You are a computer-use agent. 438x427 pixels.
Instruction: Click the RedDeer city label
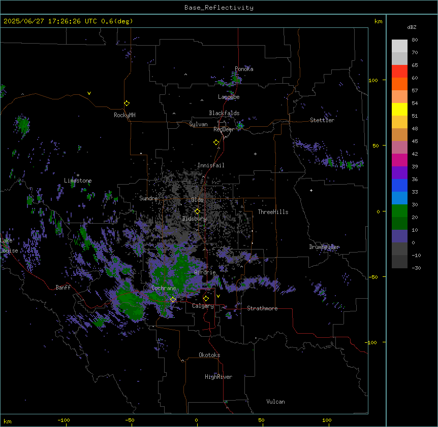(x=224, y=129)
